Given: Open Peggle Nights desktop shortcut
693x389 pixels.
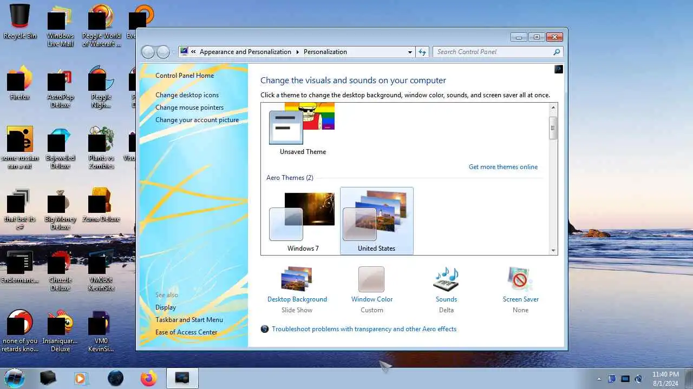Looking at the screenshot, I should 101,86.
